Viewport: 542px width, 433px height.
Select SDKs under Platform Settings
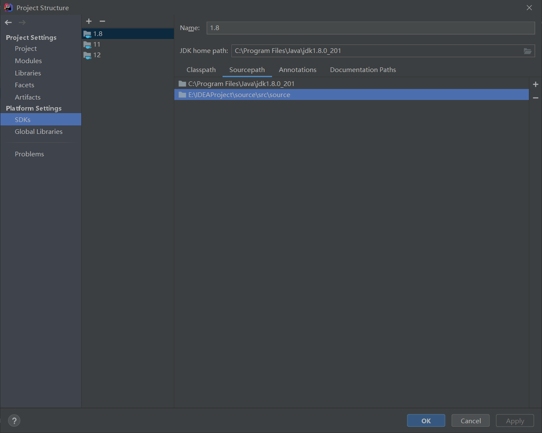tap(41, 119)
